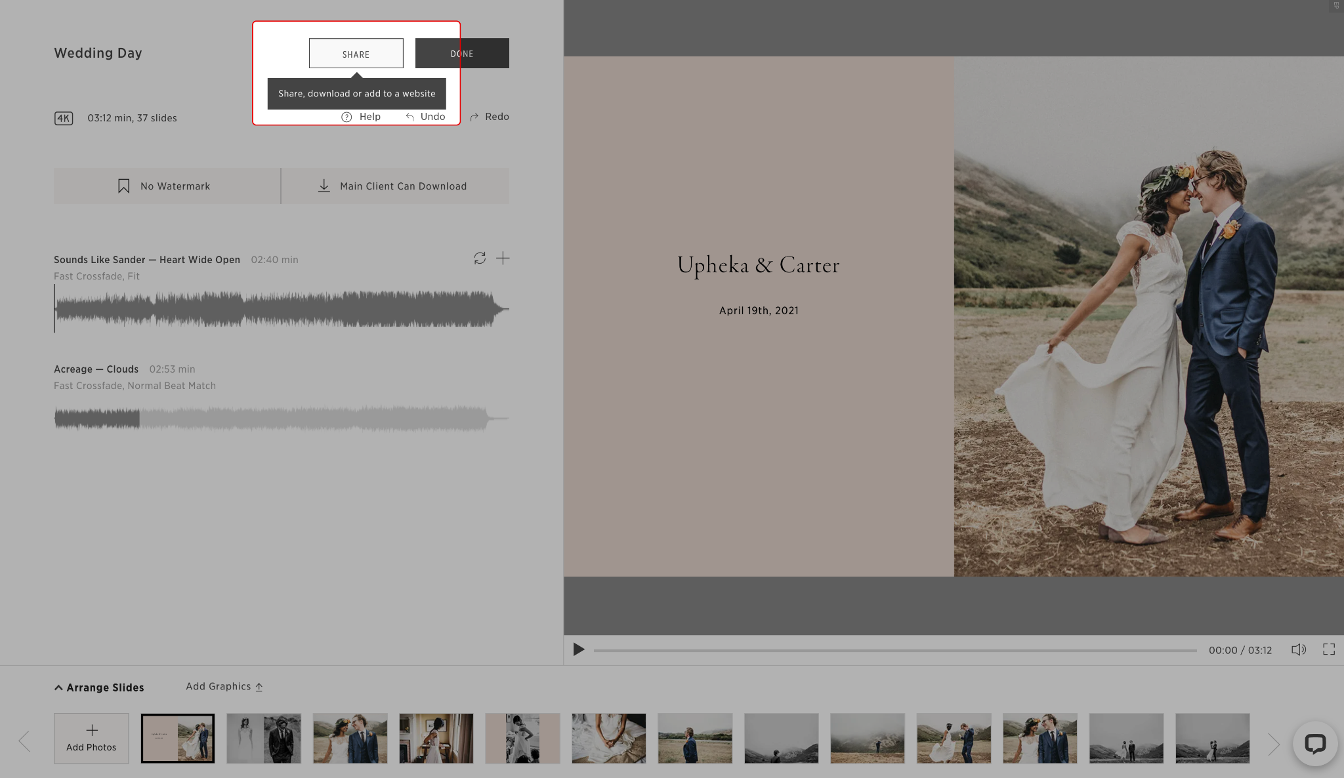Replace song with the refresh icon
The width and height of the screenshot is (1344, 778).
tap(480, 258)
